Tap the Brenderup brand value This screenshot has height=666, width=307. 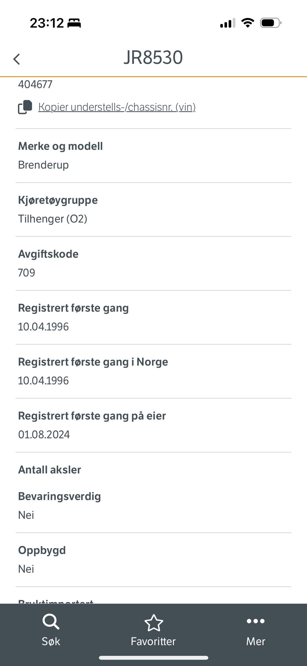pyautogui.click(x=43, y=165)
